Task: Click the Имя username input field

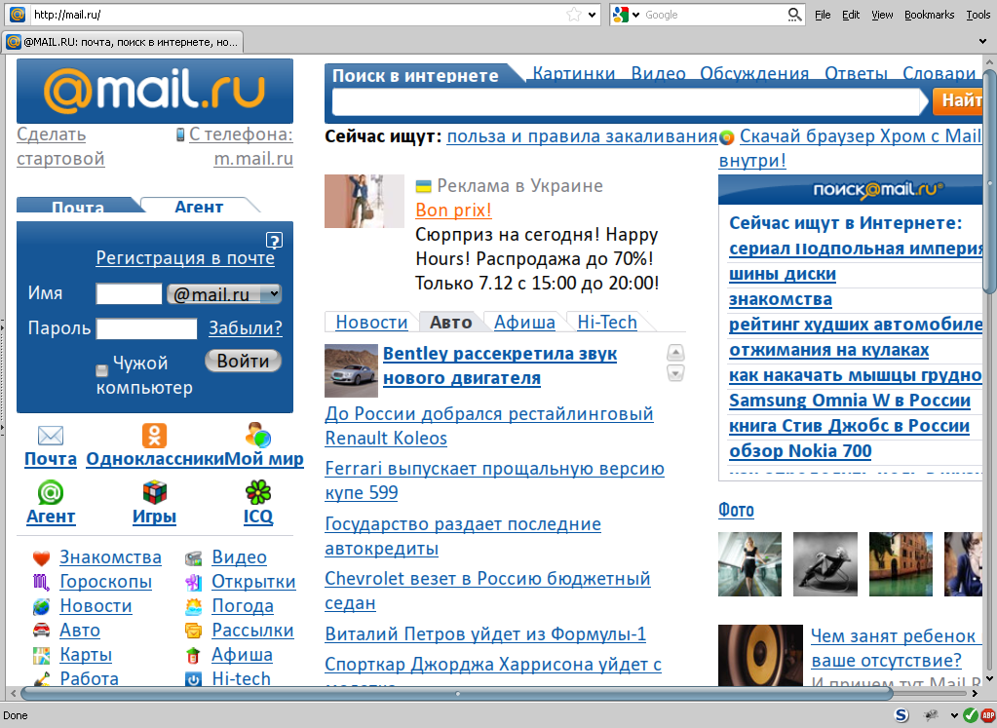Action: coord(129,293)
